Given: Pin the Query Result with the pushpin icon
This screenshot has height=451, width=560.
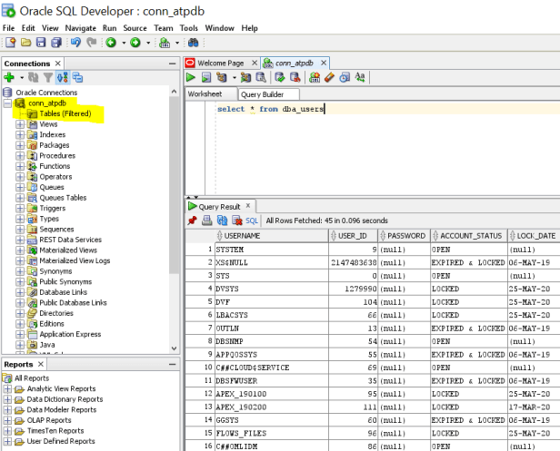Looking at the screenshot, I should coord(192,221).
